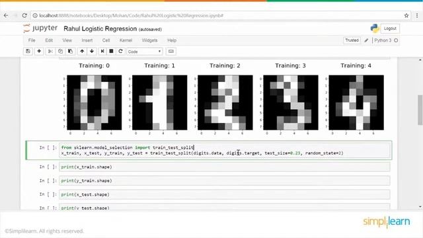Screen dimensions: 423x238
Task: Paste cells below icon
Action: 71,52
